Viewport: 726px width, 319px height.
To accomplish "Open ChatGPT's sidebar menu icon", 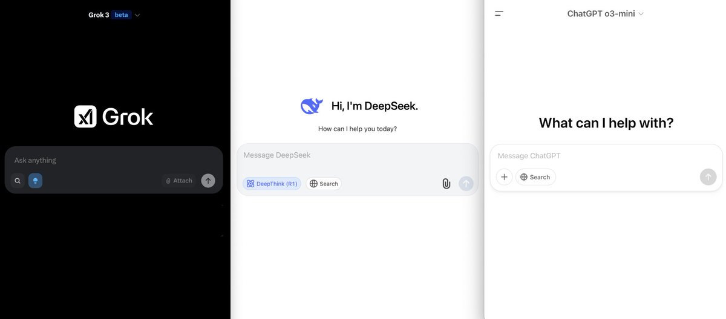I will click(499, 13).
